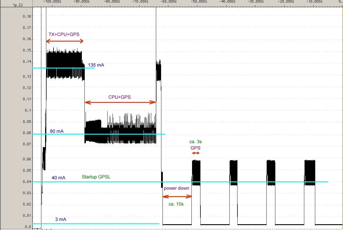
Task: Click the 0.18 current axis value
Action: 27,16
